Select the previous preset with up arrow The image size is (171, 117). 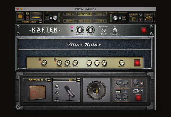pos(40,21)
